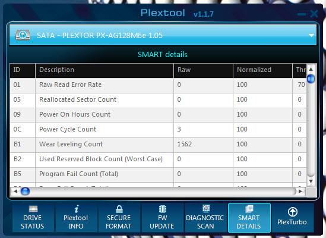Image resolution: width=326 pixels, height=238 pixels.
Task: Click the vertical scrollbar down arrow
Action: point(311,181)
